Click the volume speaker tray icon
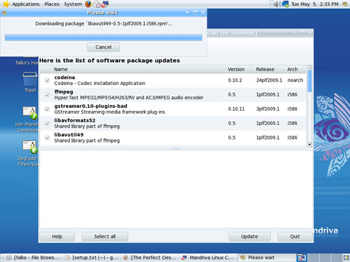 point(277,4)
